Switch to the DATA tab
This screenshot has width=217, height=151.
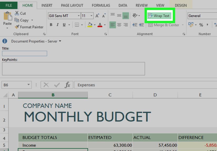pyautogui.click(x=123, y=6)
